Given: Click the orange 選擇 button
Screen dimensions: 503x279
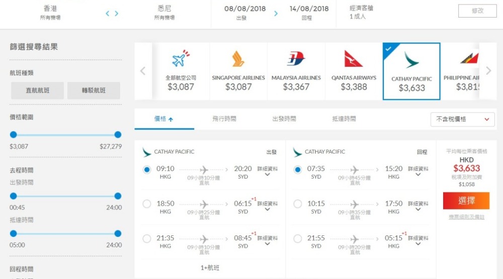Looking at the screenshot, I should [x=466, y=201].
